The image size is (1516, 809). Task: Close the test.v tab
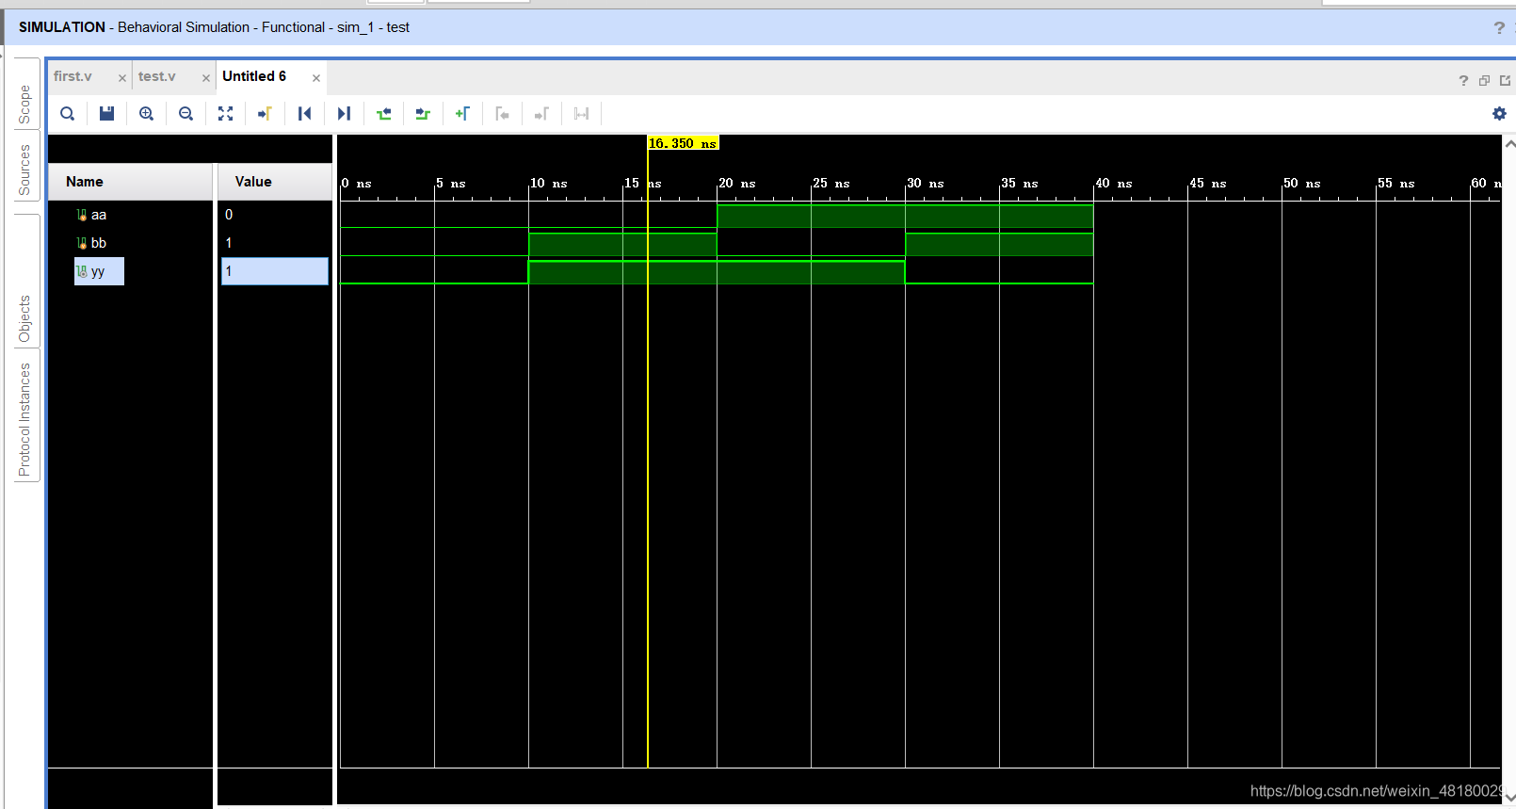tap(206, 78)
